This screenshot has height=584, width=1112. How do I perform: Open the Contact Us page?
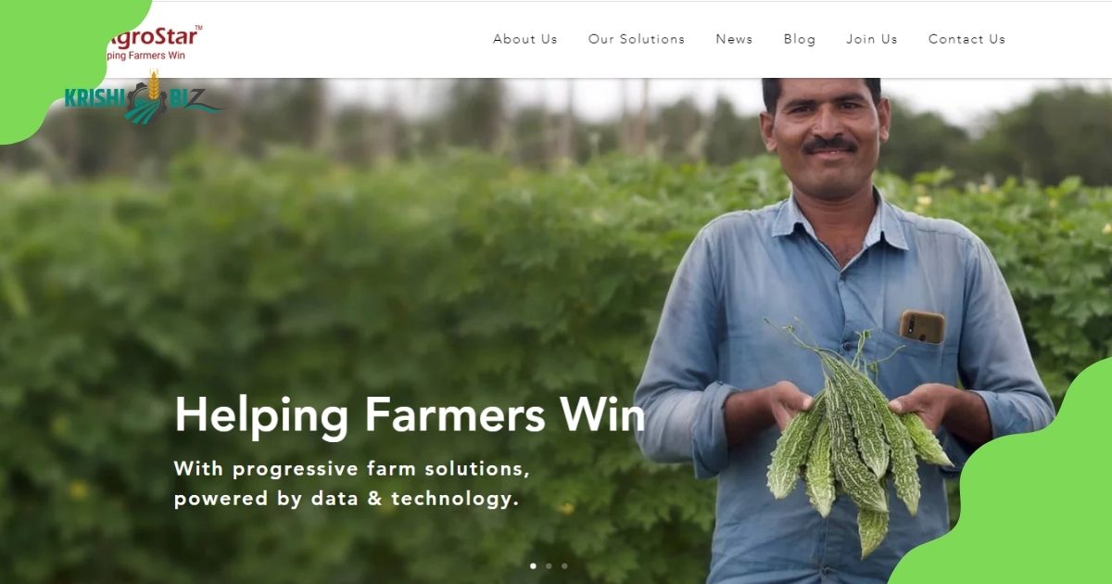[x=967, y=39]
